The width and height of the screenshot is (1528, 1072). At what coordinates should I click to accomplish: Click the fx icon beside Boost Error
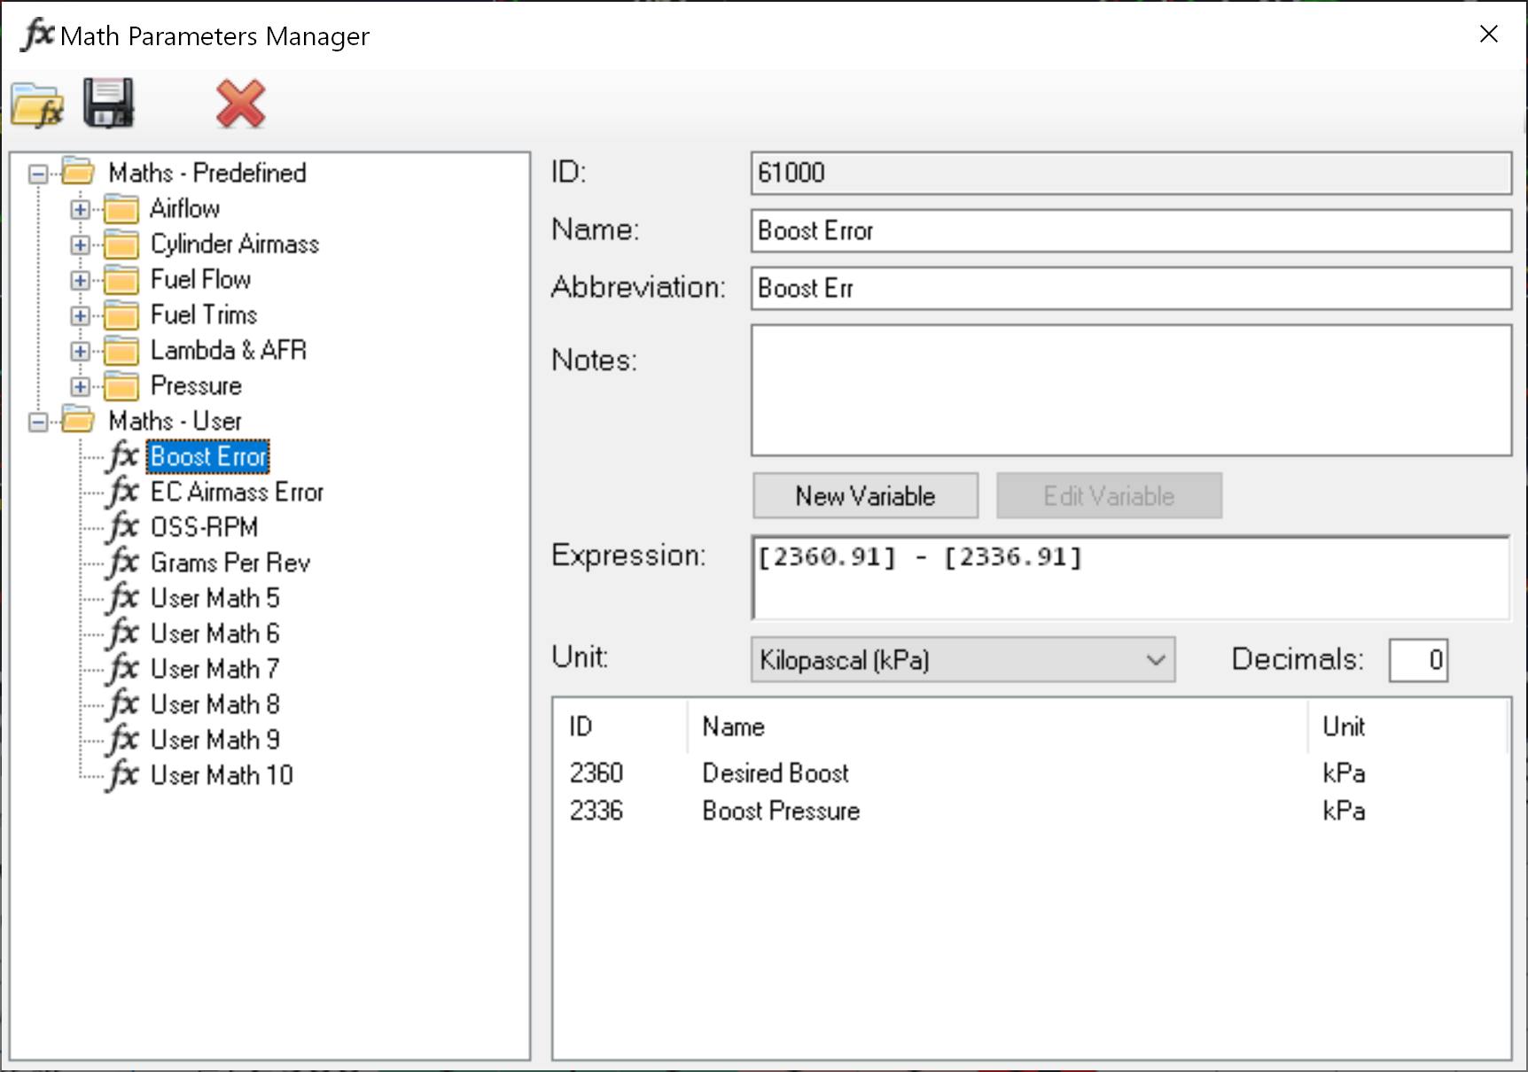click(124, 456)
